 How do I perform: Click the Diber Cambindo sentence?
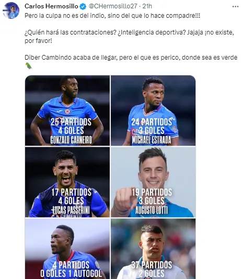tap(131, 58)
